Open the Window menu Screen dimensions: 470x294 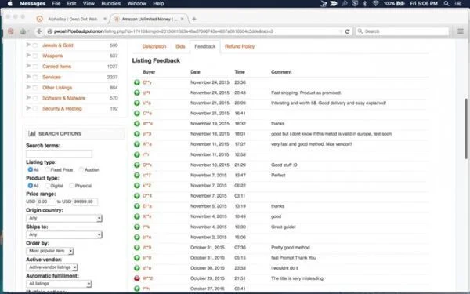click(136, 4)
